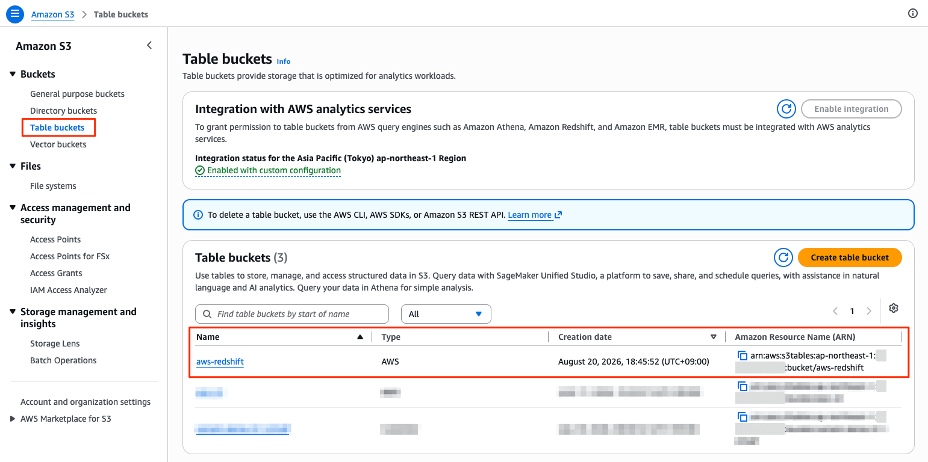Click the Table buckets breadcrumb text
Screen dimensions: 928x462
(x=121, y=14)
